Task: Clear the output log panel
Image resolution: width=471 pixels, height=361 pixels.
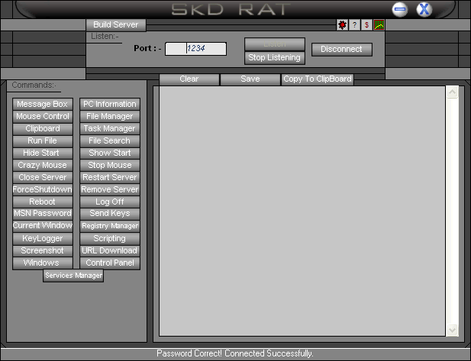Action: pyautogui.click(x=189, y=79)
